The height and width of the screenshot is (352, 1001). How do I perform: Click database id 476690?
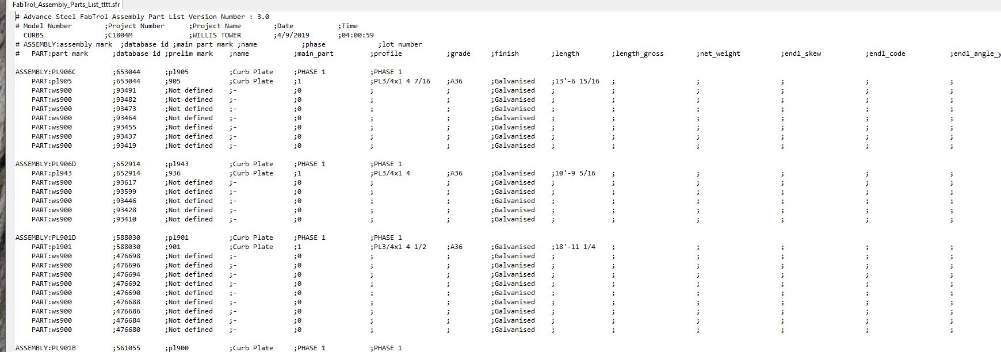point(128,293)
